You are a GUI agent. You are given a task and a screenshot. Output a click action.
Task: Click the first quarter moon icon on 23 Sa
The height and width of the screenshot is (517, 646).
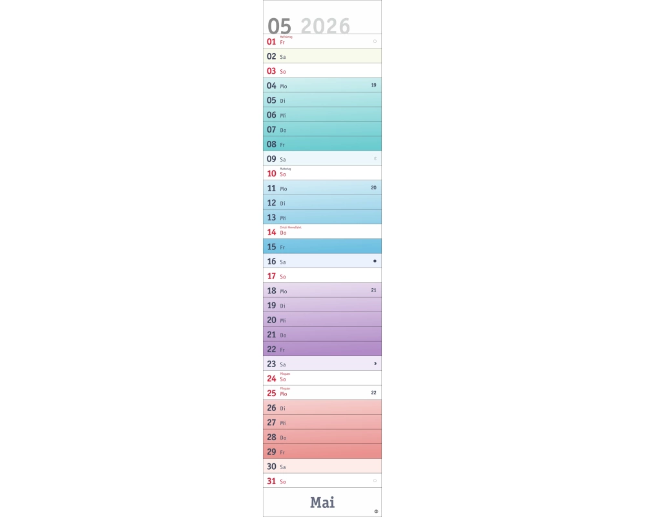coord(375,364)
